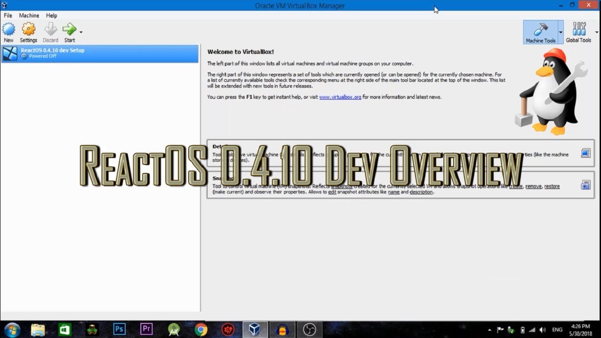Click the Details tool icon on the right

point(586,153)
